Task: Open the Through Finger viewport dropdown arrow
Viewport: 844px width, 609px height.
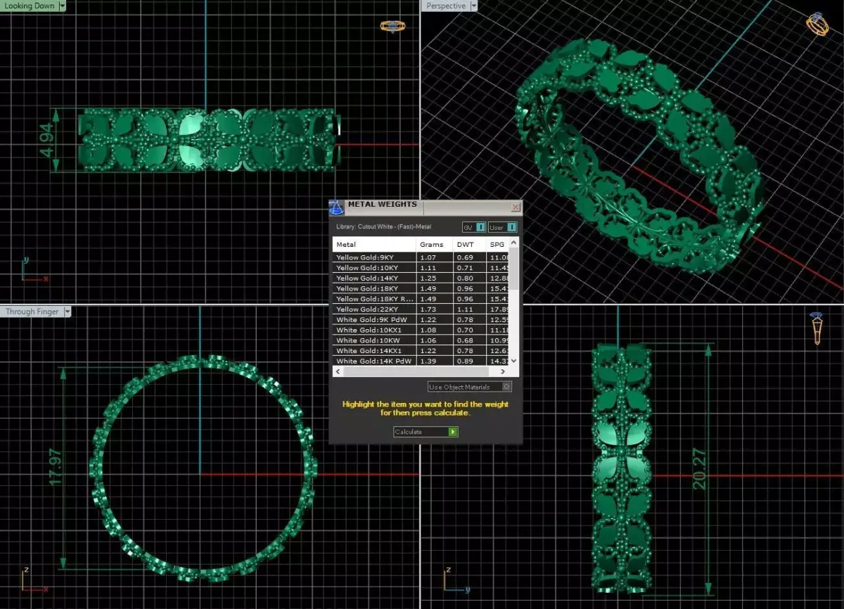Action: click(x=67, y=312)
